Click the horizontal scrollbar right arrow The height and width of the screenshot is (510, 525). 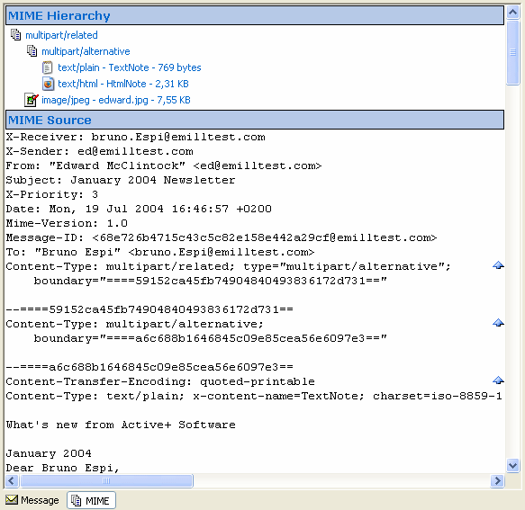pos(498,480)
